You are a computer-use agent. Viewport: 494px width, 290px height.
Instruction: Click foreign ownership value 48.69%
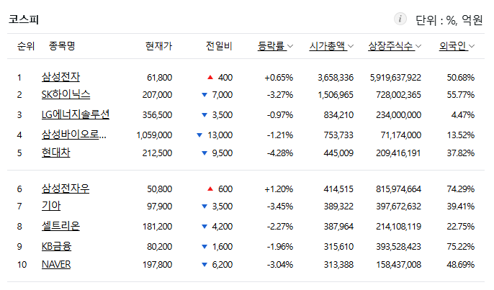(461, 265)
